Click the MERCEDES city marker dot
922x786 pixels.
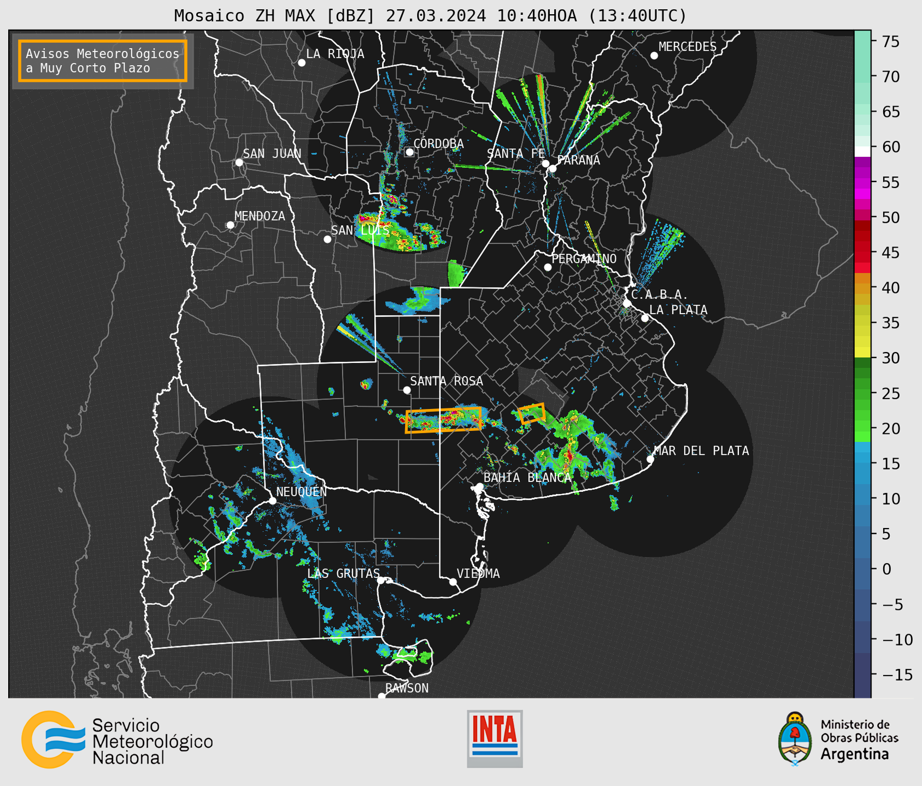(654, 56)
